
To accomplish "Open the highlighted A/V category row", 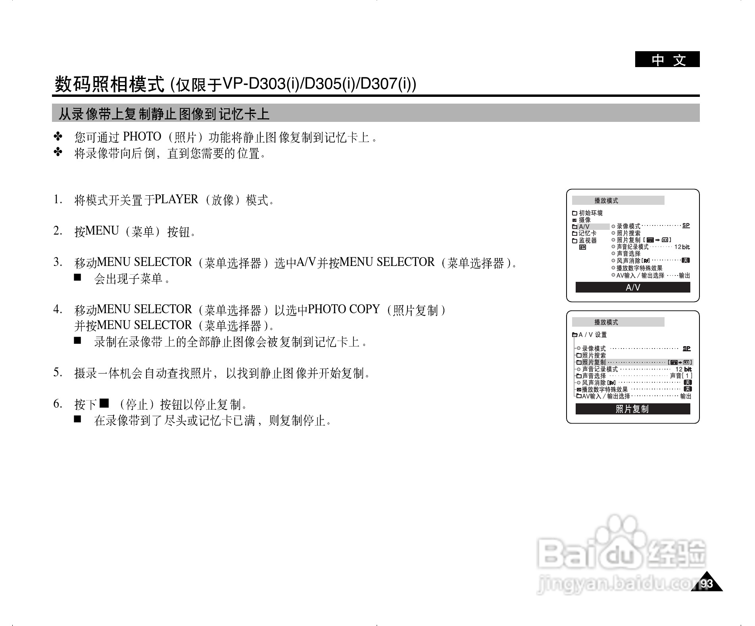I will (593, 227).
